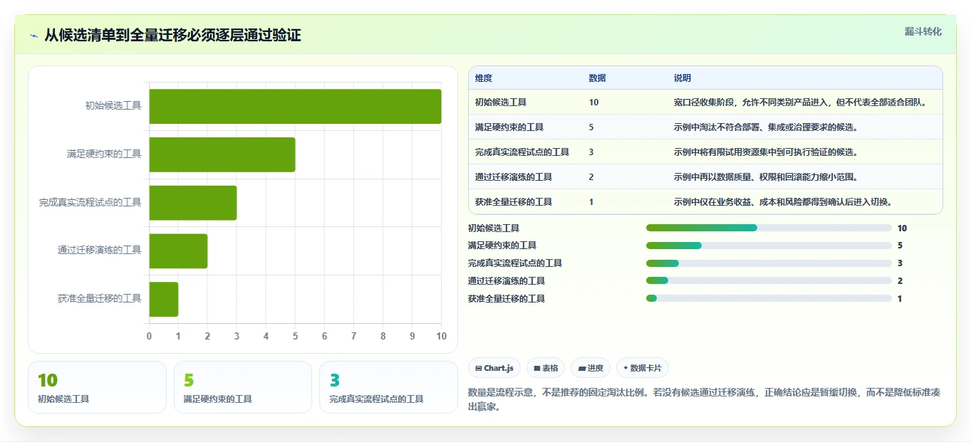Click the 表格 tag chip
Image resolution: width=971 pixels, height=442 pixels.
pos(546,368)
